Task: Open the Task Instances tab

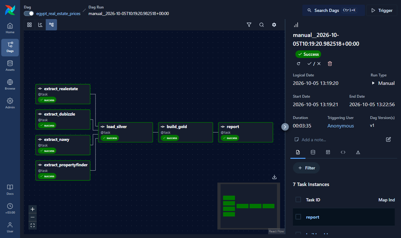Action: [298, 152]
